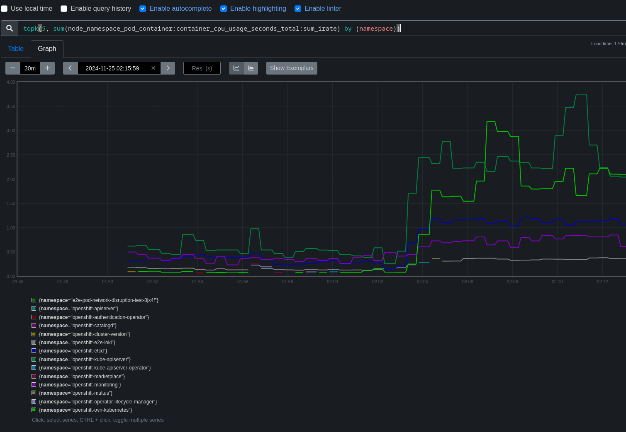Image resolution: width=626 pixels, height=432 pixels.
Task: Switch to the Table tab
Action: [x=16, y=49]
